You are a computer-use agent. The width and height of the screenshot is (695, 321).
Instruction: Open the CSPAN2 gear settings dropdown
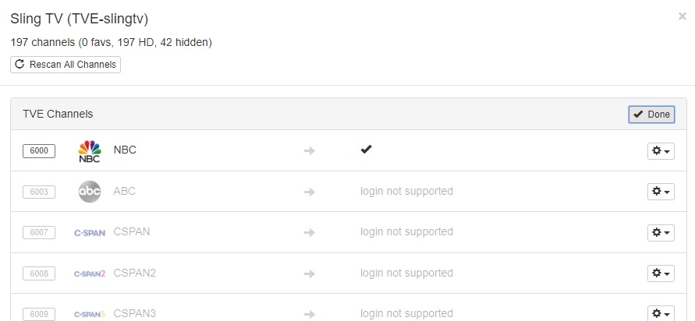pyautogui.click(x=661, y=273)
